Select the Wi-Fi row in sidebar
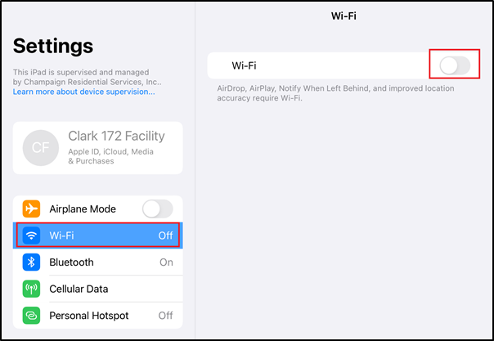Screen dimensions: 494x341 click(x=97, y=236)
